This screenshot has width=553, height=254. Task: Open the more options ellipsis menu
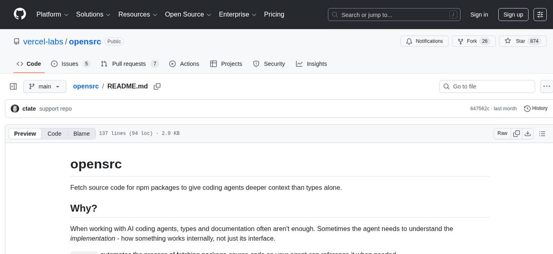[546, 86]
